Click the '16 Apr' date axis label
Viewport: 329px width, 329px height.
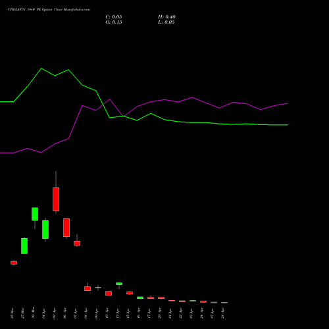pos(138,313)
